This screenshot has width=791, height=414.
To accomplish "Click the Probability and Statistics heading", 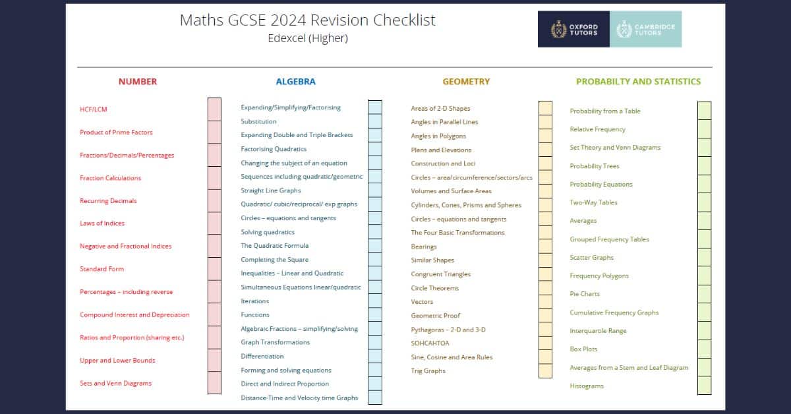I will 638,82.
